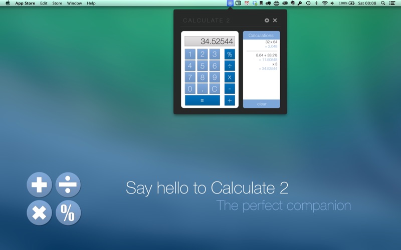Open the Wi-Fi status menu
401x250 pixels.
pyautogui.click(x=324, y=3)
